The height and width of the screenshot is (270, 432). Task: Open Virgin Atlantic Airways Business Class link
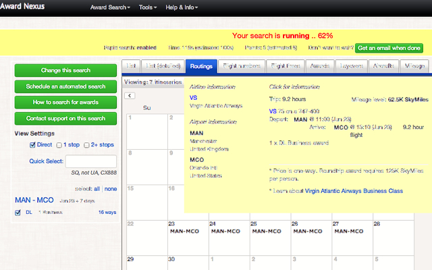point(354,191)
